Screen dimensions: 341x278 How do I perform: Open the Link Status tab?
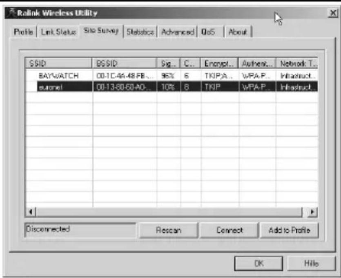[59, 32]
